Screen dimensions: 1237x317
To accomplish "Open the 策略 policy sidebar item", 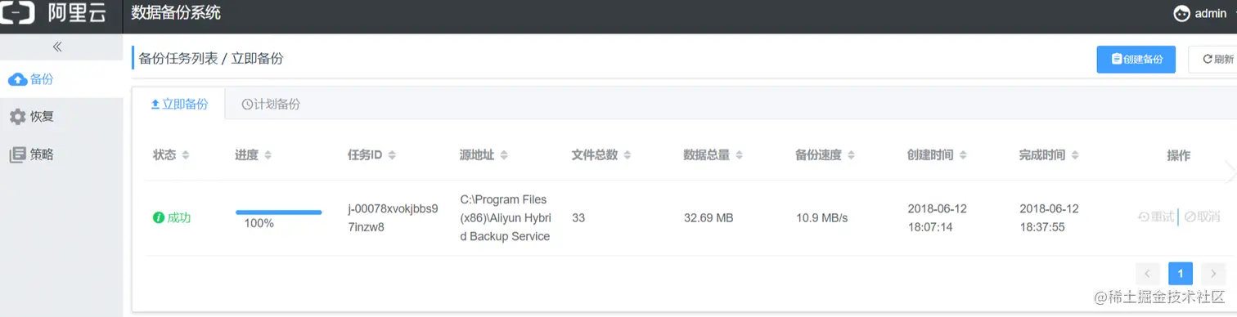I will coord(61,154).
